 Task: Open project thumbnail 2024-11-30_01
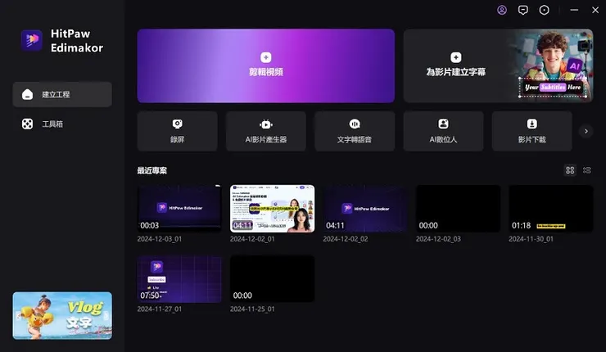(551, 209)
